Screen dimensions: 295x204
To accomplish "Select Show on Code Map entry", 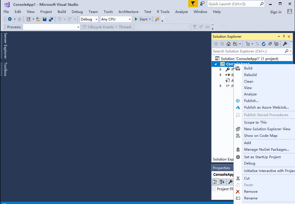I will point(264,136).
